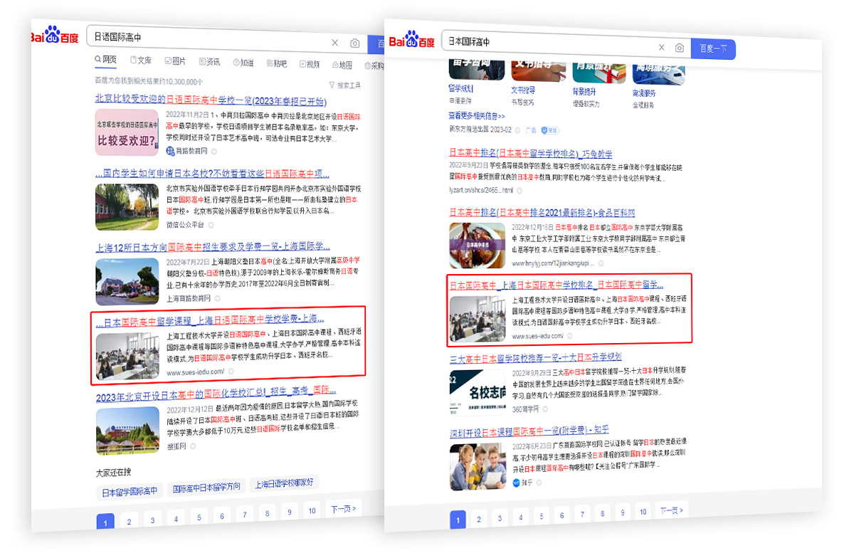Clear the 日语国际高中 search with the X icon
This screenshot has width=854, height=558.
(x=335, y=43)
